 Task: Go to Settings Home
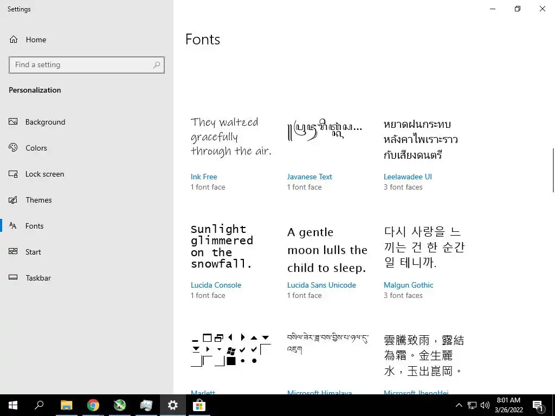(28, 40)
